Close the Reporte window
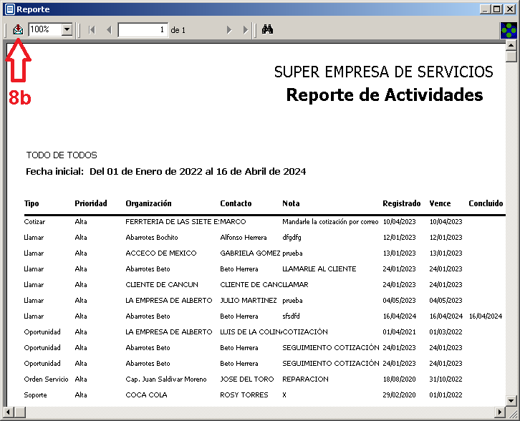 tap(510, 9)
